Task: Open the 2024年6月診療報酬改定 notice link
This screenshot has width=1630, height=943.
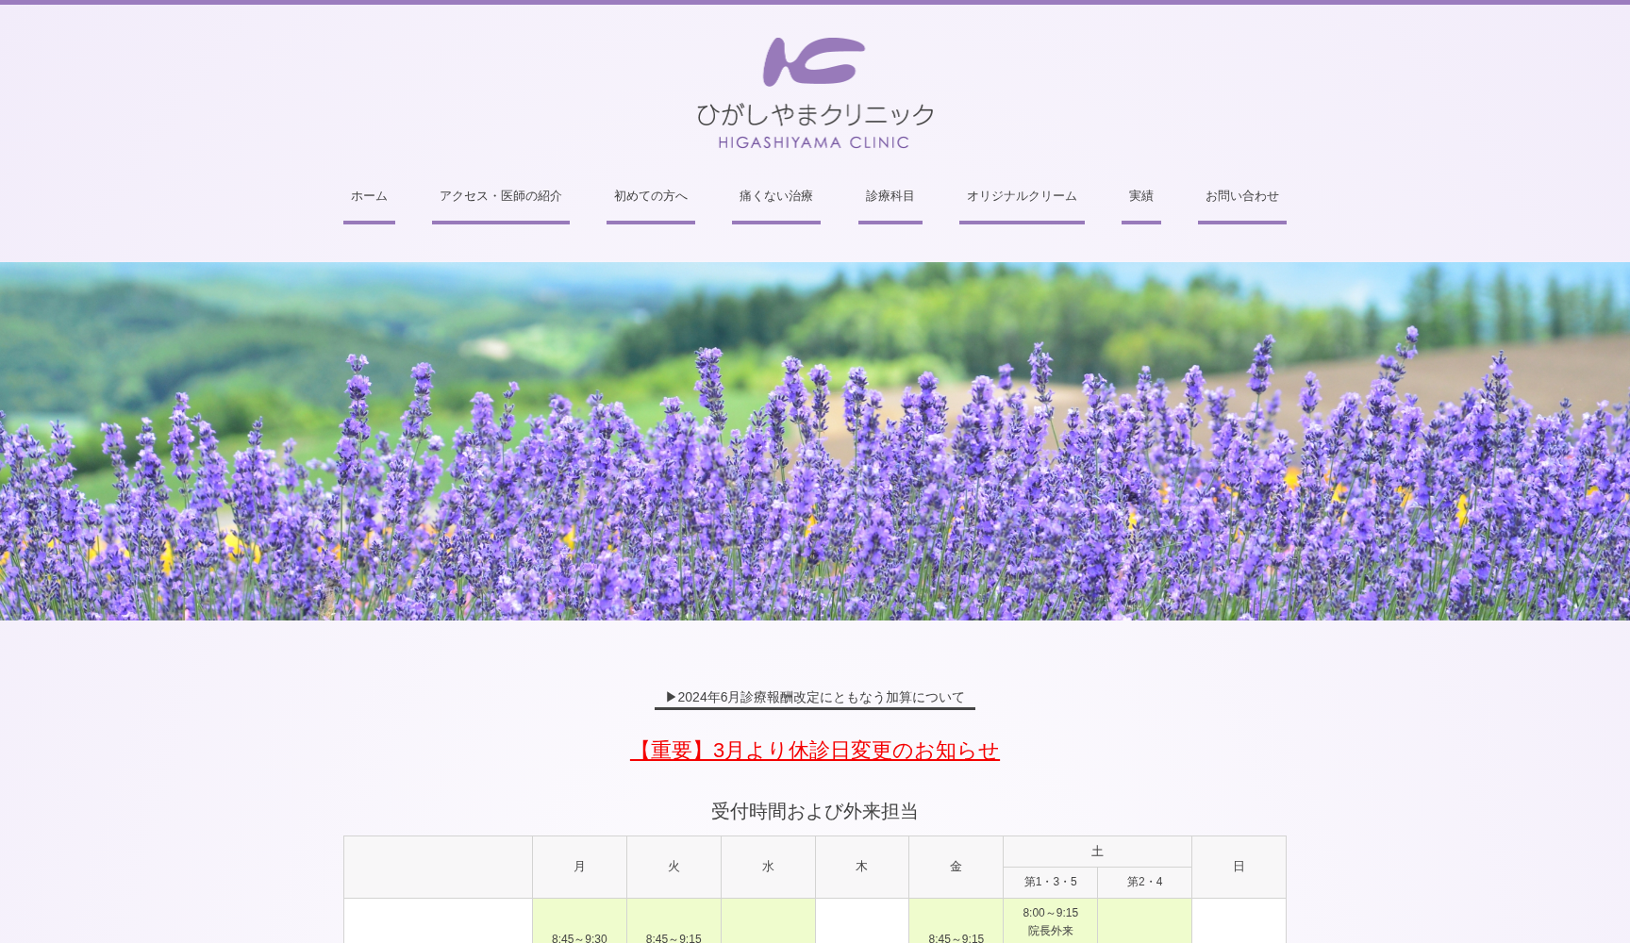Action: click(x=815, y=698)
